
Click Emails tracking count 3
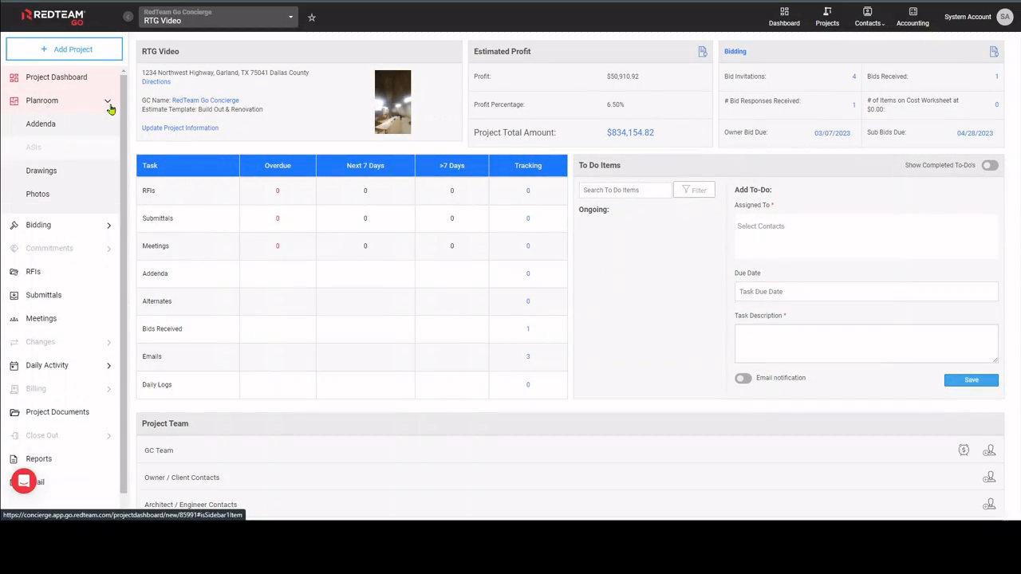pos(528,356)
